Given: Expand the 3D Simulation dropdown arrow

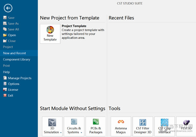Looking at the screenshot, I should coord(61,133).
